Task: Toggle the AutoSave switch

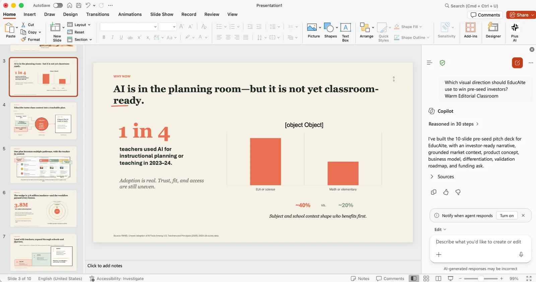Action: 58,5
